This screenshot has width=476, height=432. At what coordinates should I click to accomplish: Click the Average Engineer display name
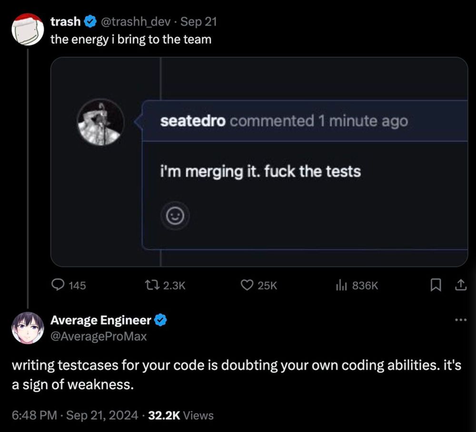click(x=101, y=320)
